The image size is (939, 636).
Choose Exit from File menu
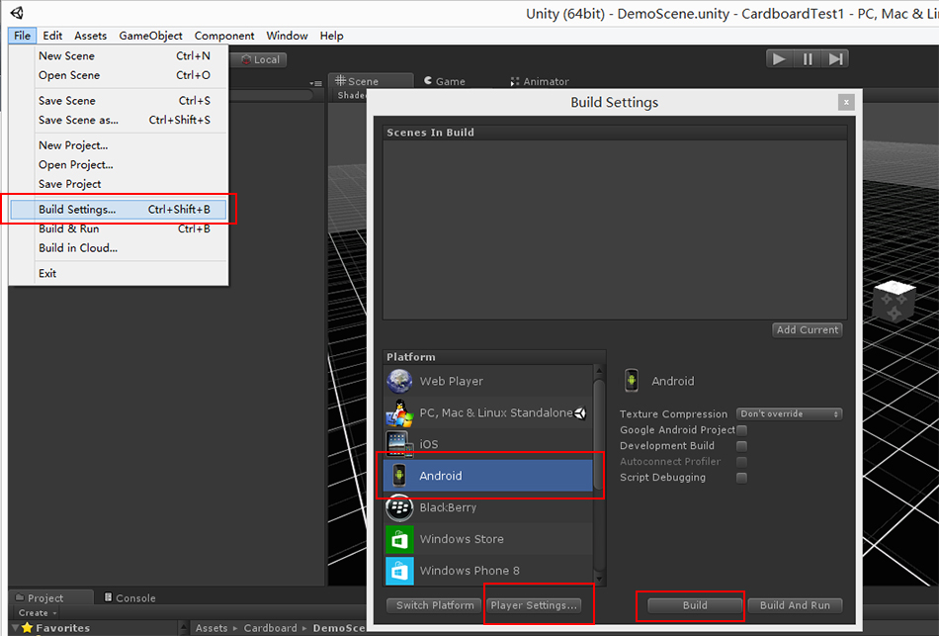pos(119,273)
